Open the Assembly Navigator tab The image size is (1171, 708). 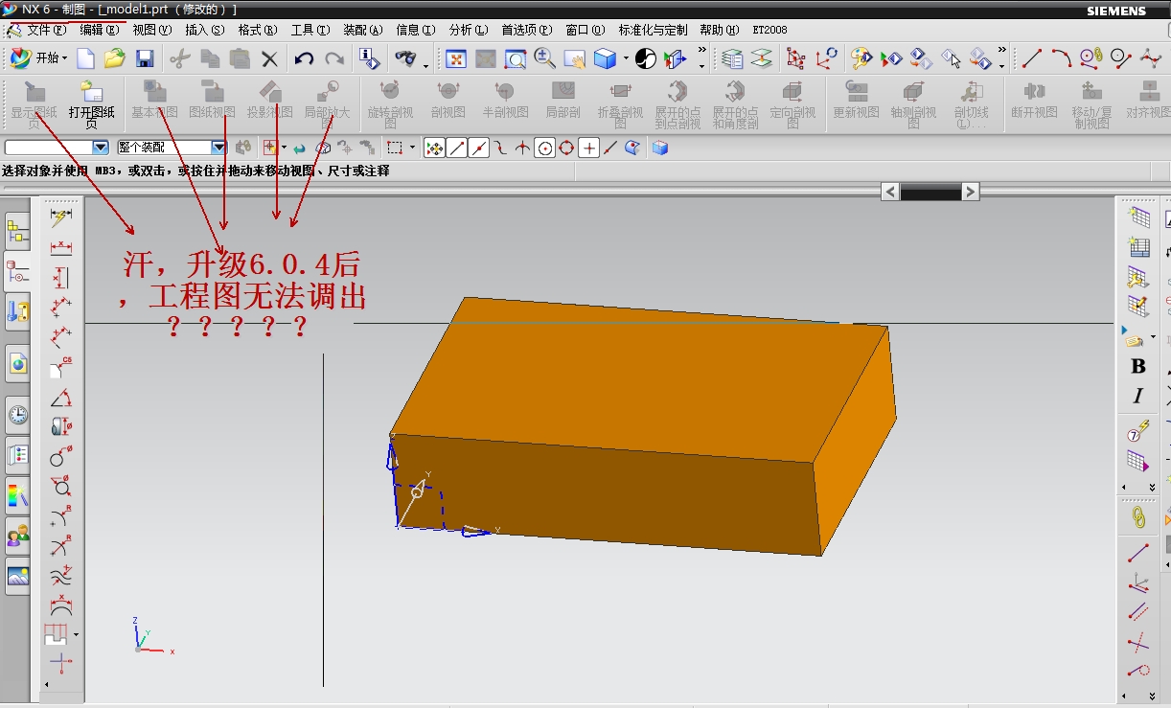coord(17,232)
